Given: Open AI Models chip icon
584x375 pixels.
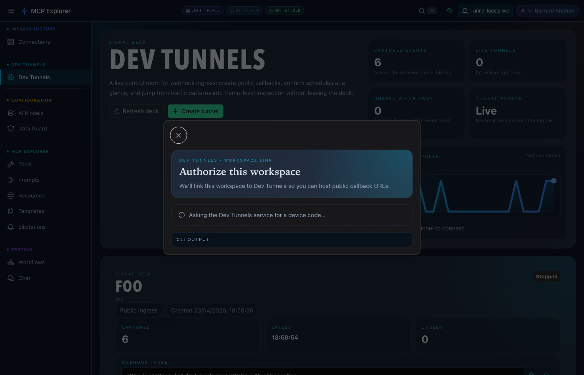Looking at the screenshot, I should [11, 113].
